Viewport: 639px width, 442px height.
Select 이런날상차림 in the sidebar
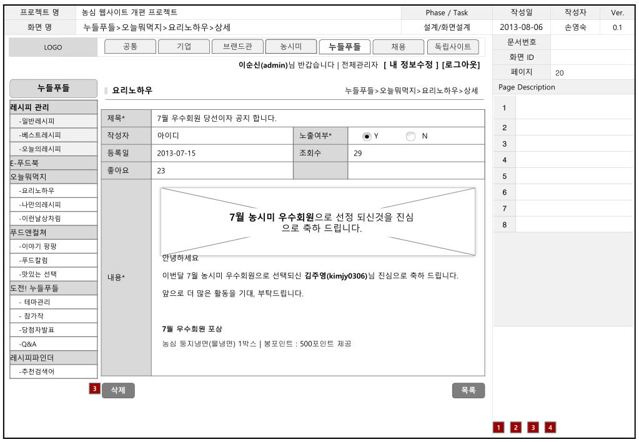pos(53,219)
